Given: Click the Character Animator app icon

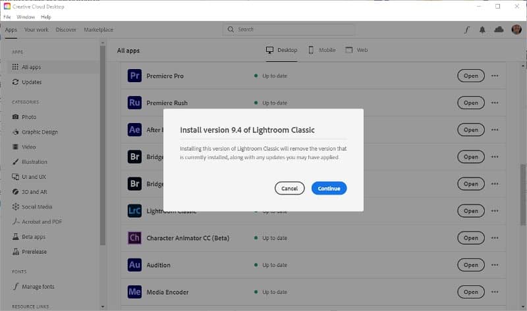Looking at the screenshot, I should point(134,238).
